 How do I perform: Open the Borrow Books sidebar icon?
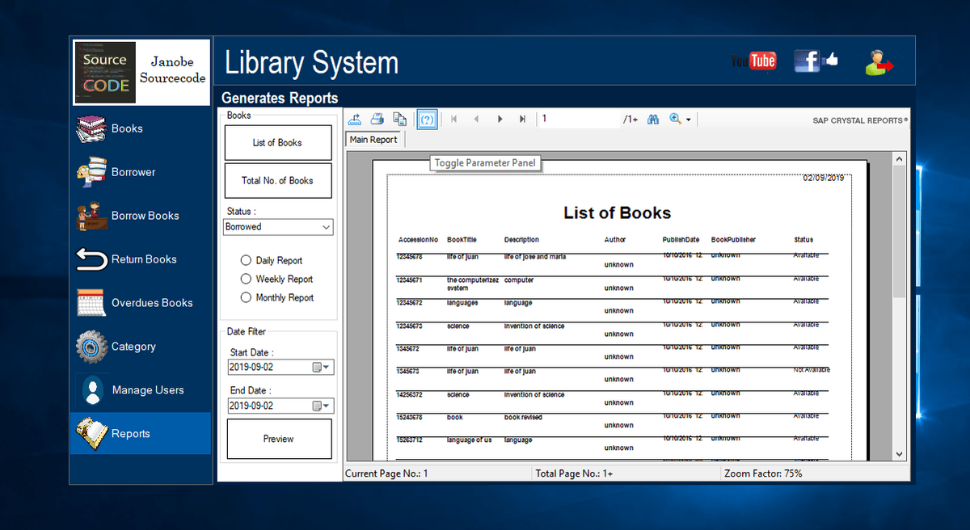click(x=91, y=216)
